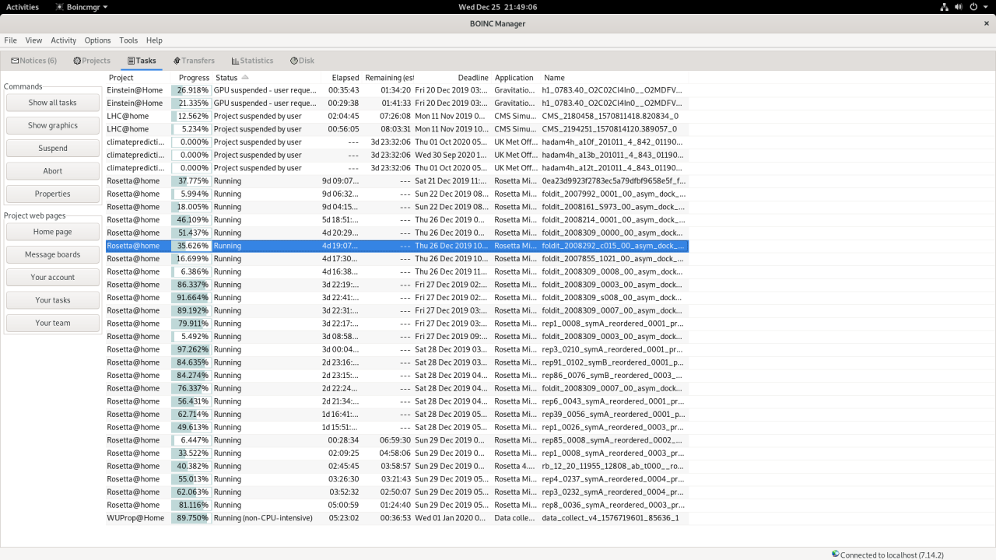Click the 89.750% progress bar

pos(191,518)
